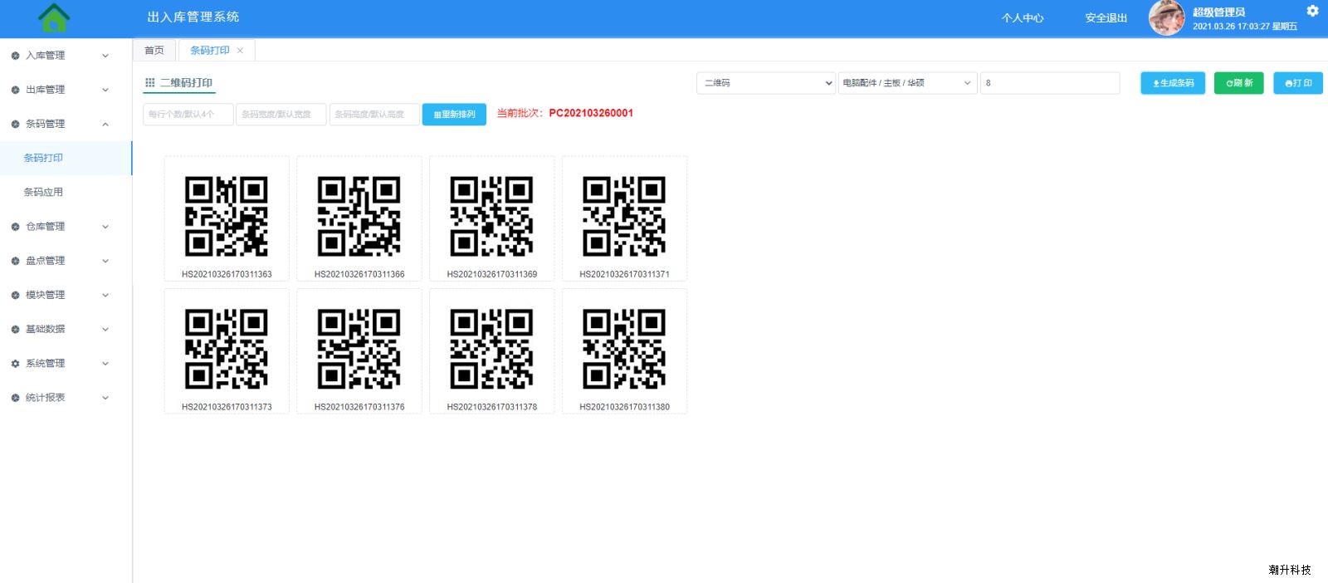Expand the 统计报表 chevron
The image size is (1328, 583).
(105, 398)
